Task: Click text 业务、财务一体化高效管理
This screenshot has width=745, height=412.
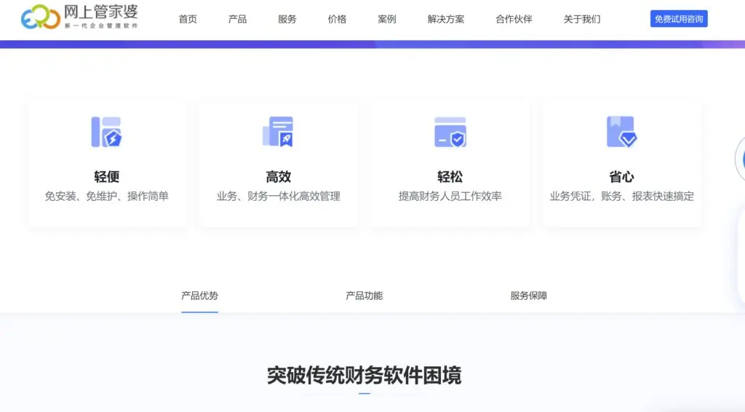Action: tap(279, 196)
